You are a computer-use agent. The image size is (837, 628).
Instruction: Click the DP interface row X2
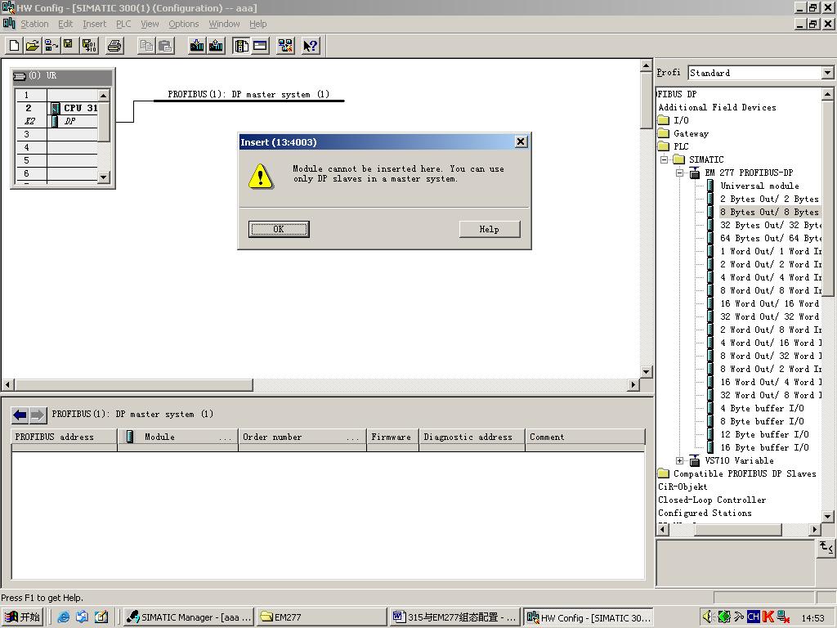(56, 121)
